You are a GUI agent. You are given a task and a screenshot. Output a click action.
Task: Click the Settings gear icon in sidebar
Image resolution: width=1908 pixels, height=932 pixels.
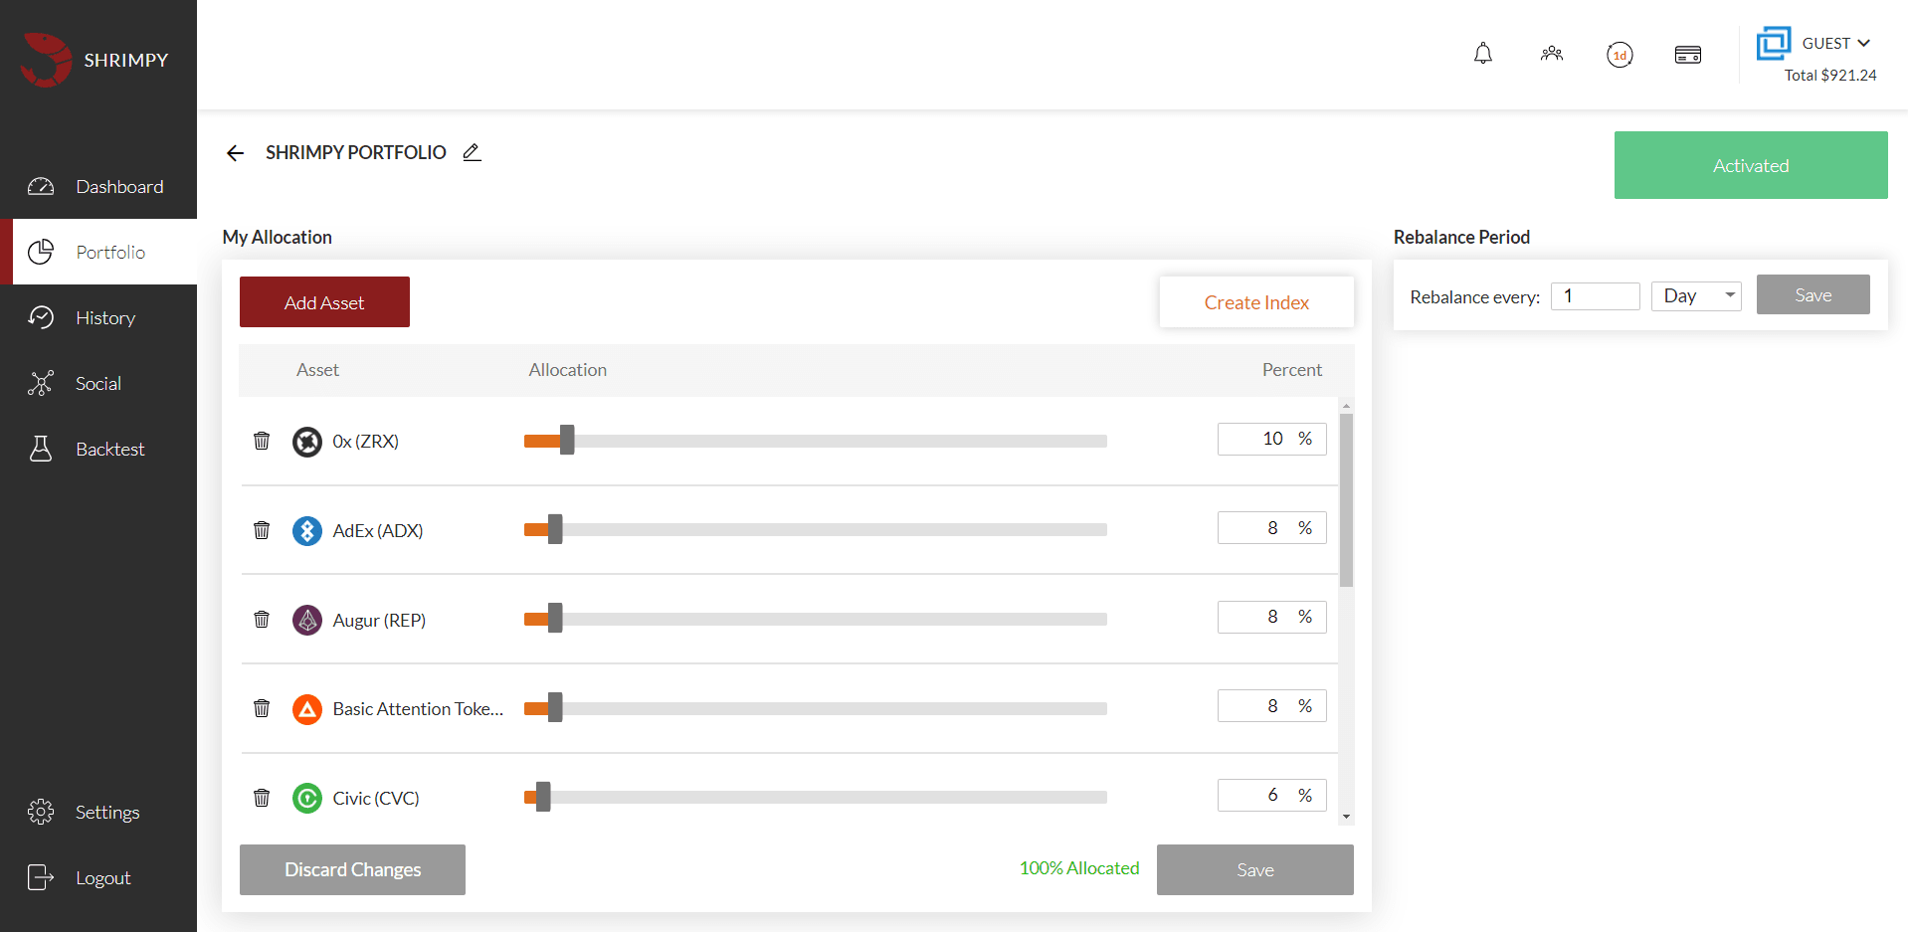click(x=41, y=812)
